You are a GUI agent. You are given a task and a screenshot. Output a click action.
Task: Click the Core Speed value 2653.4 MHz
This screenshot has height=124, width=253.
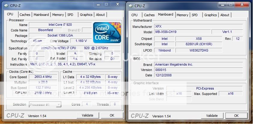coord(43,77)
